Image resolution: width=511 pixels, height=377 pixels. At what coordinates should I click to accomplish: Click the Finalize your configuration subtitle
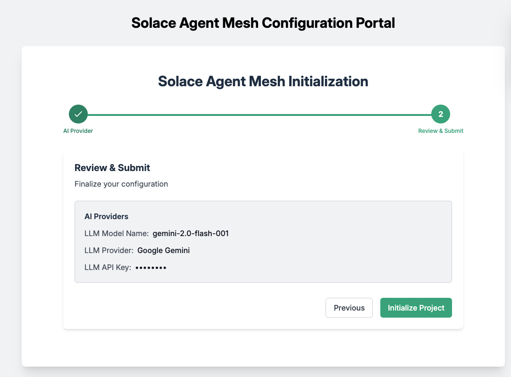[121, 184]
